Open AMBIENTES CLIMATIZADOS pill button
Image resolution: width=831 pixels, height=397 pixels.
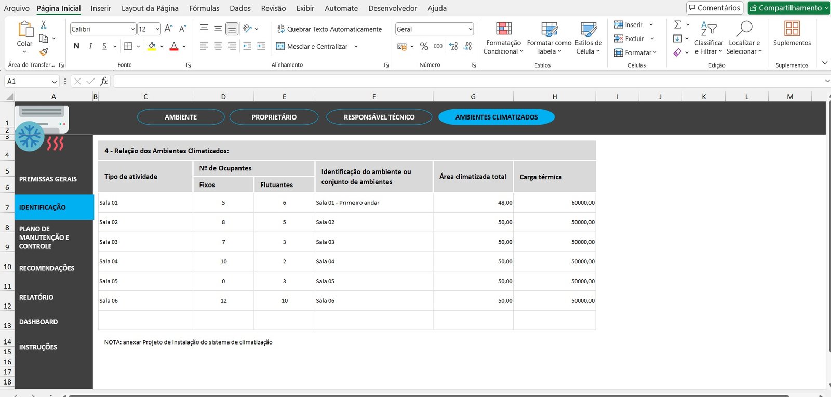point(497,117)
